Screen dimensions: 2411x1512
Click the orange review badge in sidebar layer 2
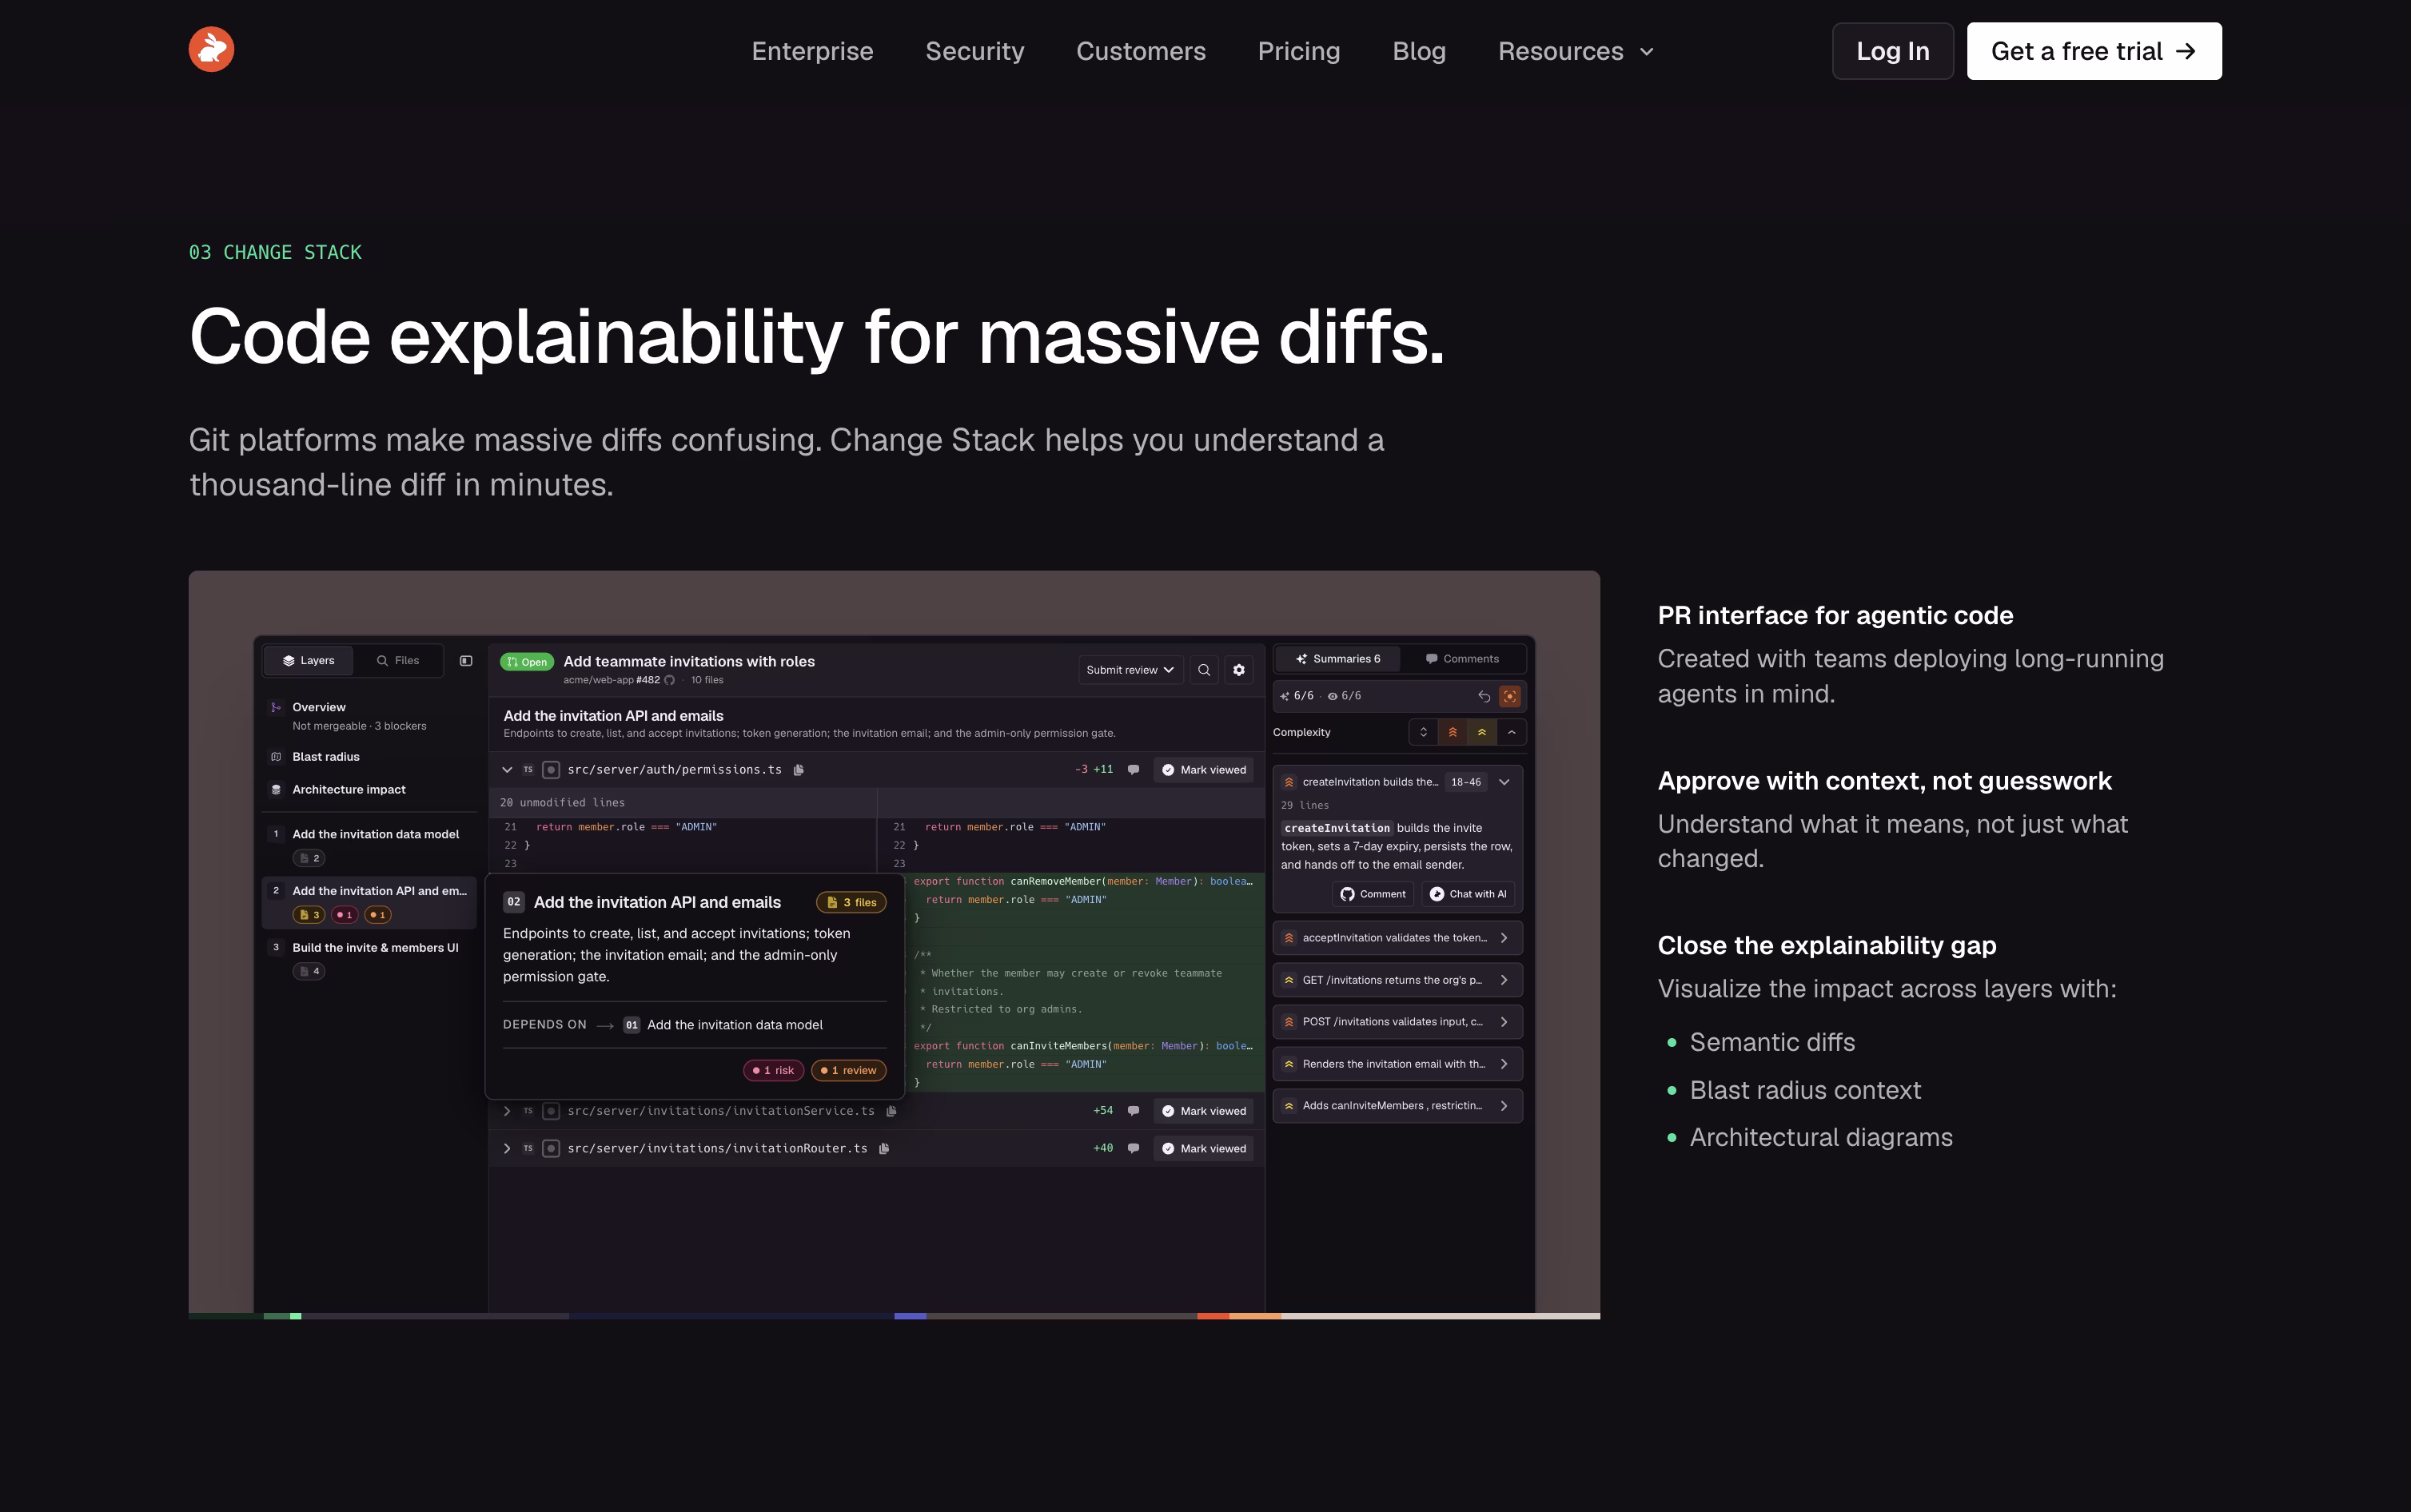[377, 915]
